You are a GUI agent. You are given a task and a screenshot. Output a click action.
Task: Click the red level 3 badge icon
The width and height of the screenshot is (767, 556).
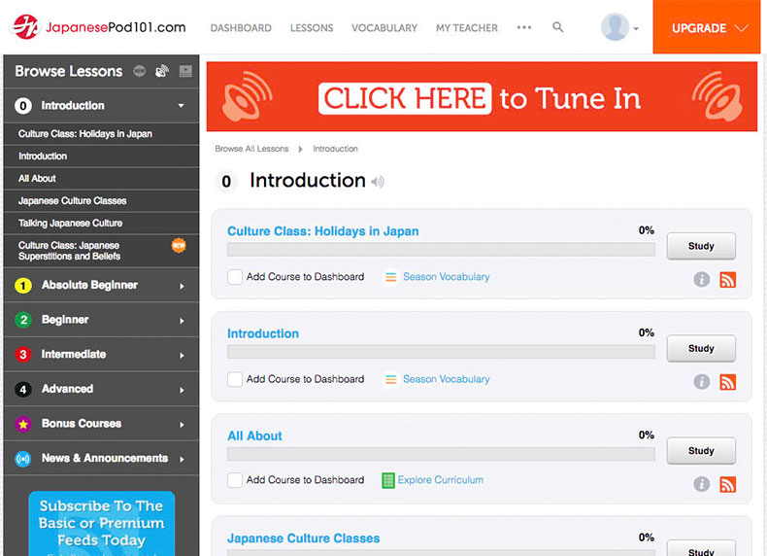tap(23, 354)
